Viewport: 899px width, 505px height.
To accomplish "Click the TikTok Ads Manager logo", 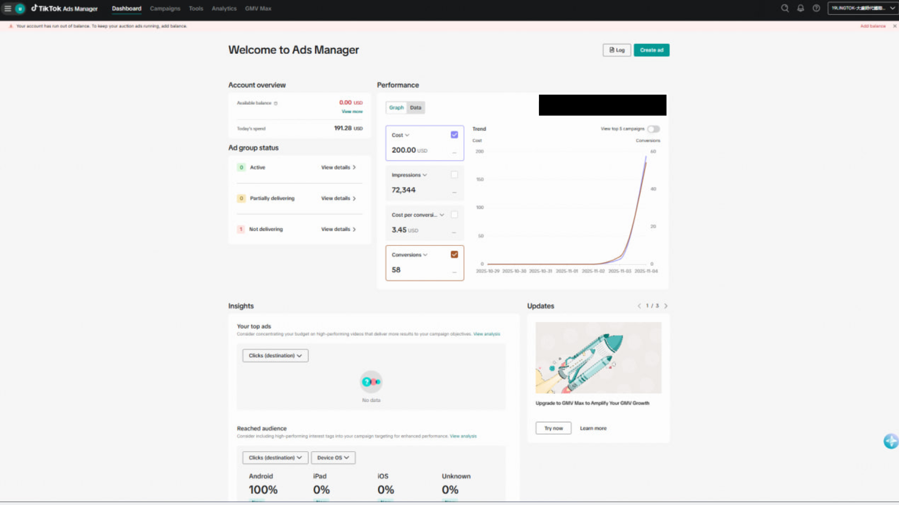I will (65, 8).
